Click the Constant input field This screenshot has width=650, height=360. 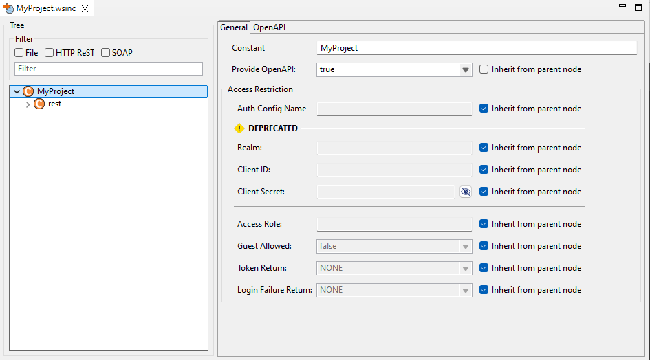tap(477, 48)
